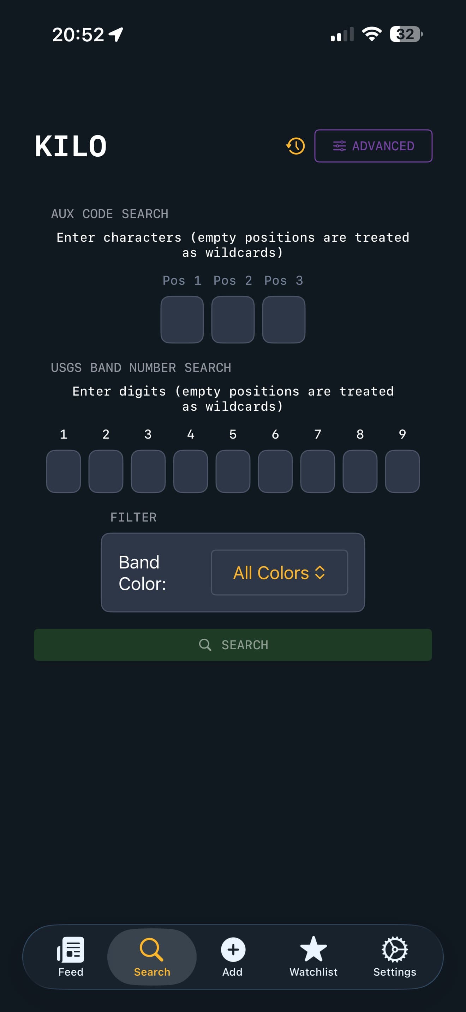This screenshot has height=1012, width=466.
Task: Select the Pos 3 aux code box
Action: pos(283,320)
